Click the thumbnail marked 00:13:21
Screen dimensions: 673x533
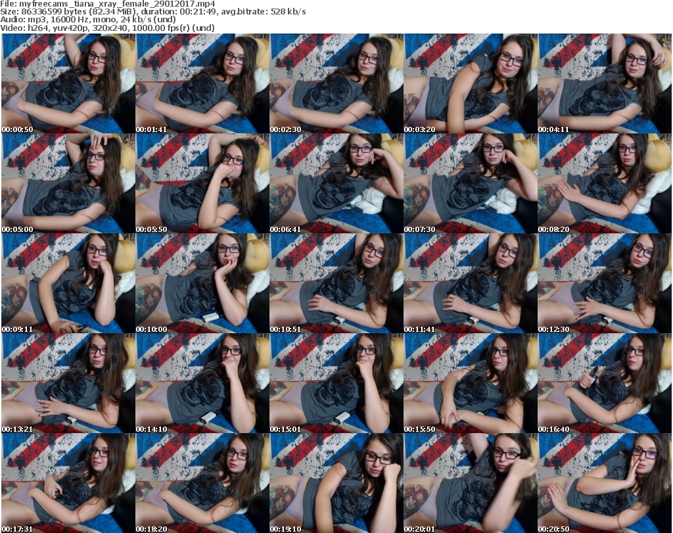pos(68,384)
